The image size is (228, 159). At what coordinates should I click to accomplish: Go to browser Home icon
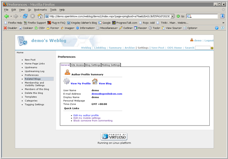40,16
